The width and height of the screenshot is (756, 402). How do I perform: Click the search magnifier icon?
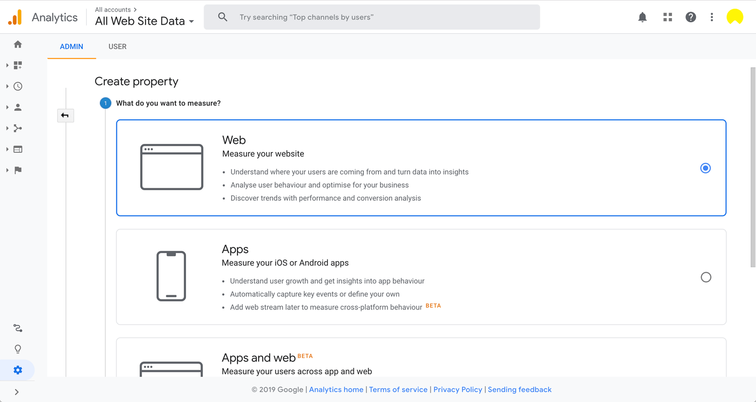pyautogui.click(x=223, y=17)
